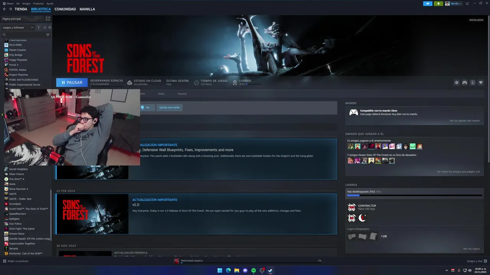Viewport: 490px width, 275px height.
Task: Open Ver los ajustes del mando link
Action: [465, 121]
